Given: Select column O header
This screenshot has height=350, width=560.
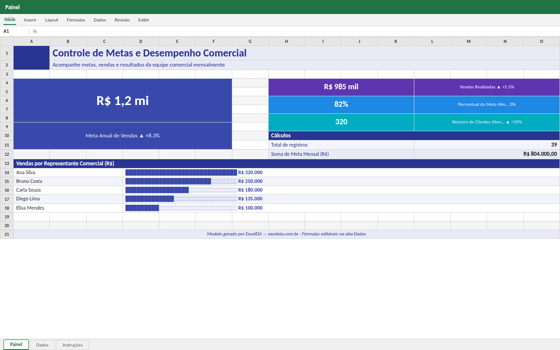Looking at the screenshot, I should coord(542,42).
